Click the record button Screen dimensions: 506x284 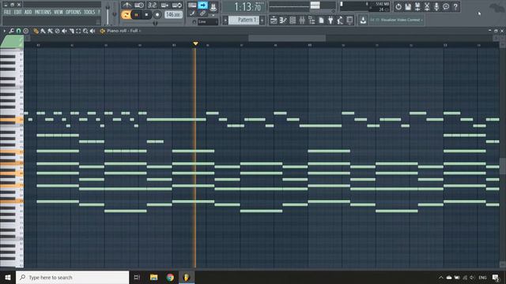157,15
